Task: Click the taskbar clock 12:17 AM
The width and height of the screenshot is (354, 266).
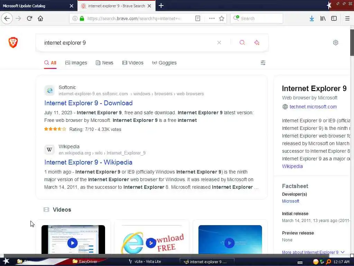Action: coord(341,262)
